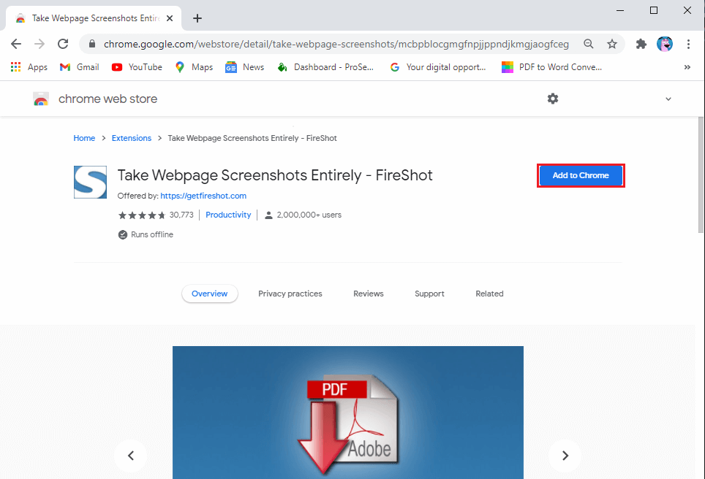Switch to the Reviews tab
705x479 pixels.
(x=368, y=293)
